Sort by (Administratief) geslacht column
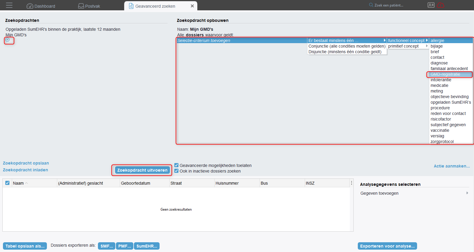Image resolution: width=474 pixels, height=252 pixels. point(88,183)
